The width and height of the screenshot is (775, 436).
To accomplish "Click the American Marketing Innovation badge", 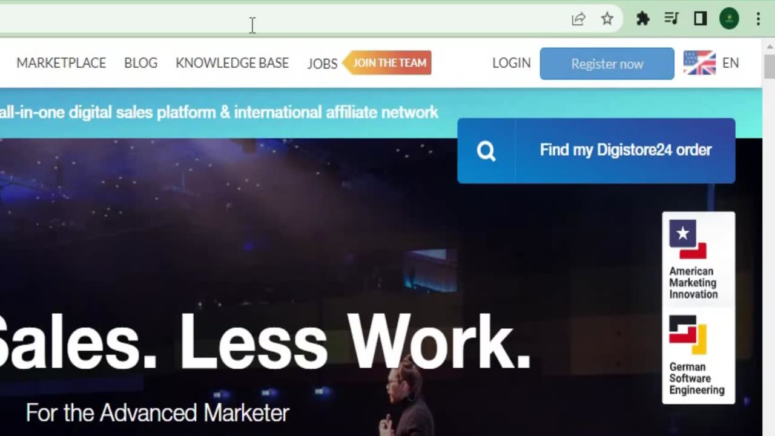I will 698,259.
